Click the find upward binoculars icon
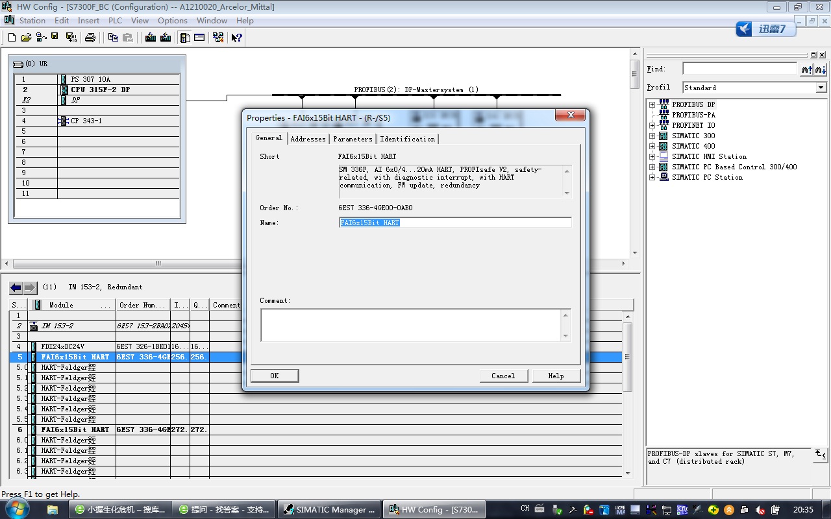Image resolution: width=831 pixels, height=519 pixels. [x=807, y=69]
